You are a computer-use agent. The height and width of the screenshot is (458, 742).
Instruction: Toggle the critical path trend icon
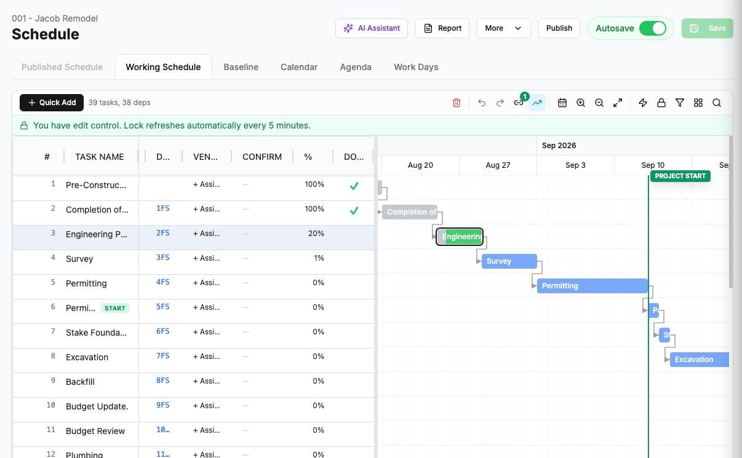pyautogui.click(x=537, y=103)
